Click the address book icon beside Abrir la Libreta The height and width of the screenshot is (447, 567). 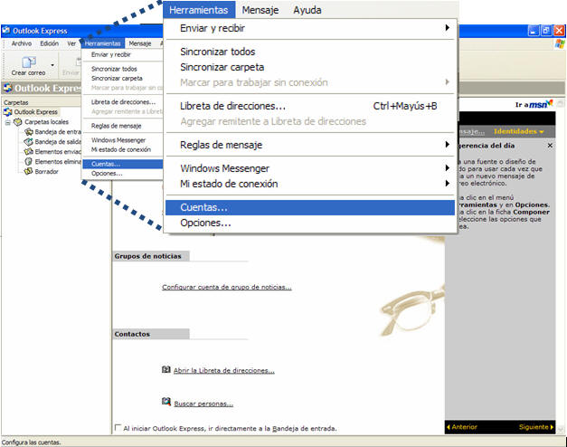166,369
